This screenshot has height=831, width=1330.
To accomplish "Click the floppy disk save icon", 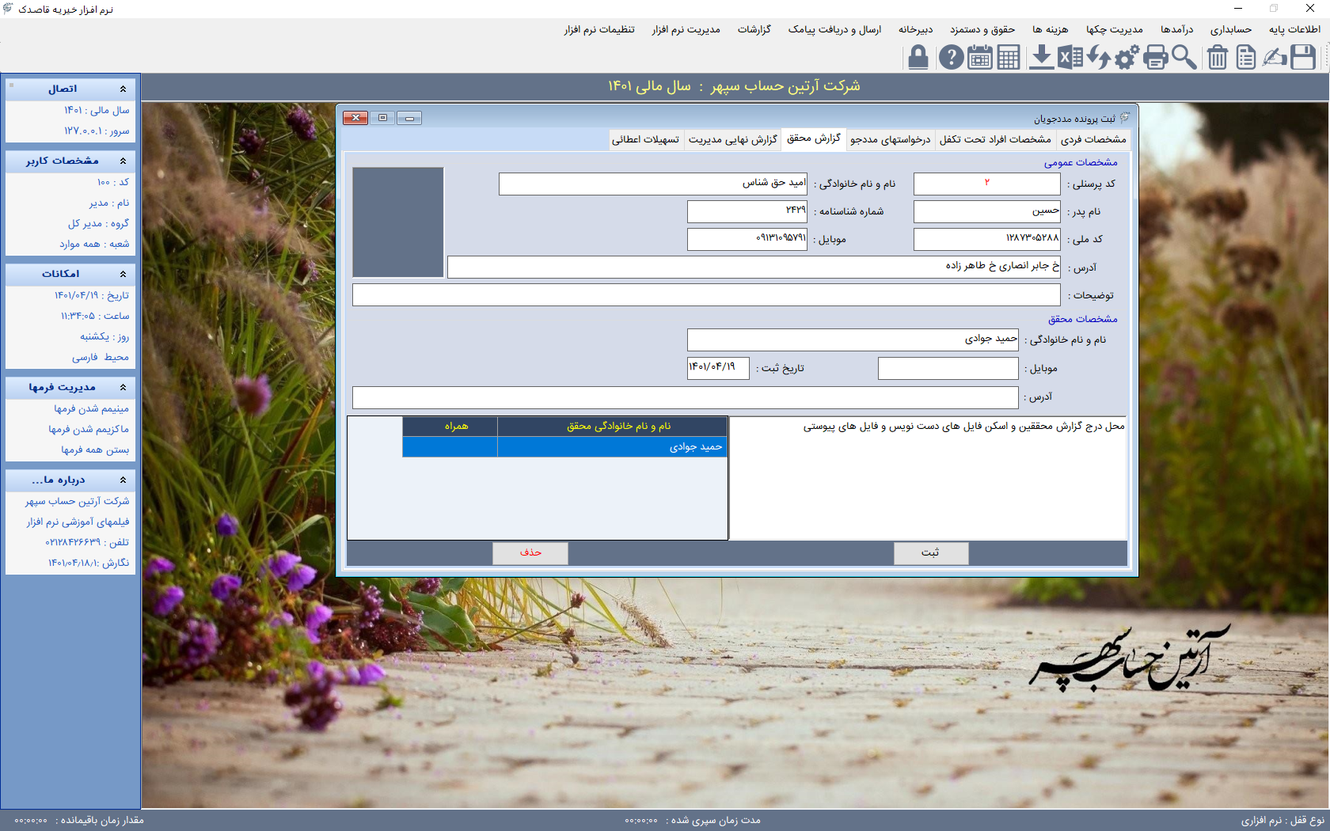I will 1303,58.
